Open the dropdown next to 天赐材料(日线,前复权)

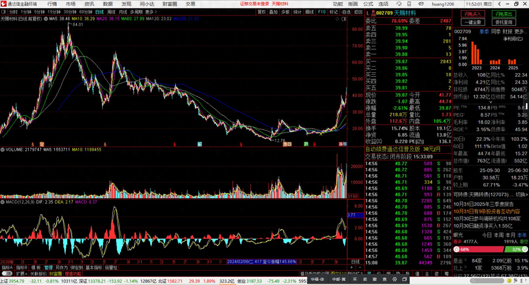pos(45,19)
